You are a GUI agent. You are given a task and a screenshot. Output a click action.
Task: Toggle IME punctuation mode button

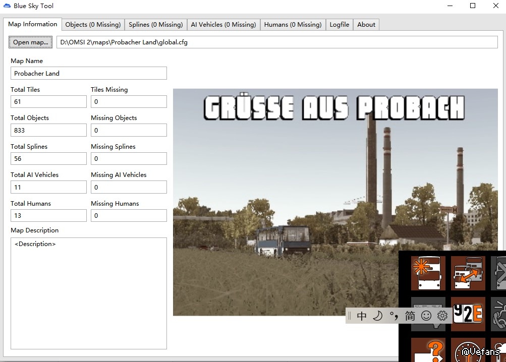[x=393, y=316]
